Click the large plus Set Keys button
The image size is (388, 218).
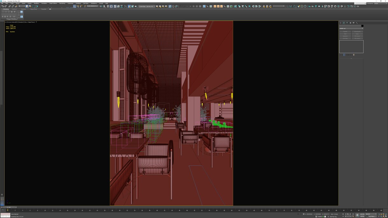(357, 215)
